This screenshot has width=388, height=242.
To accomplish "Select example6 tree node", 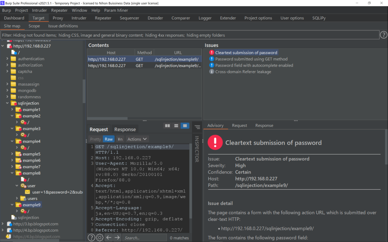I will pos(31,160).
